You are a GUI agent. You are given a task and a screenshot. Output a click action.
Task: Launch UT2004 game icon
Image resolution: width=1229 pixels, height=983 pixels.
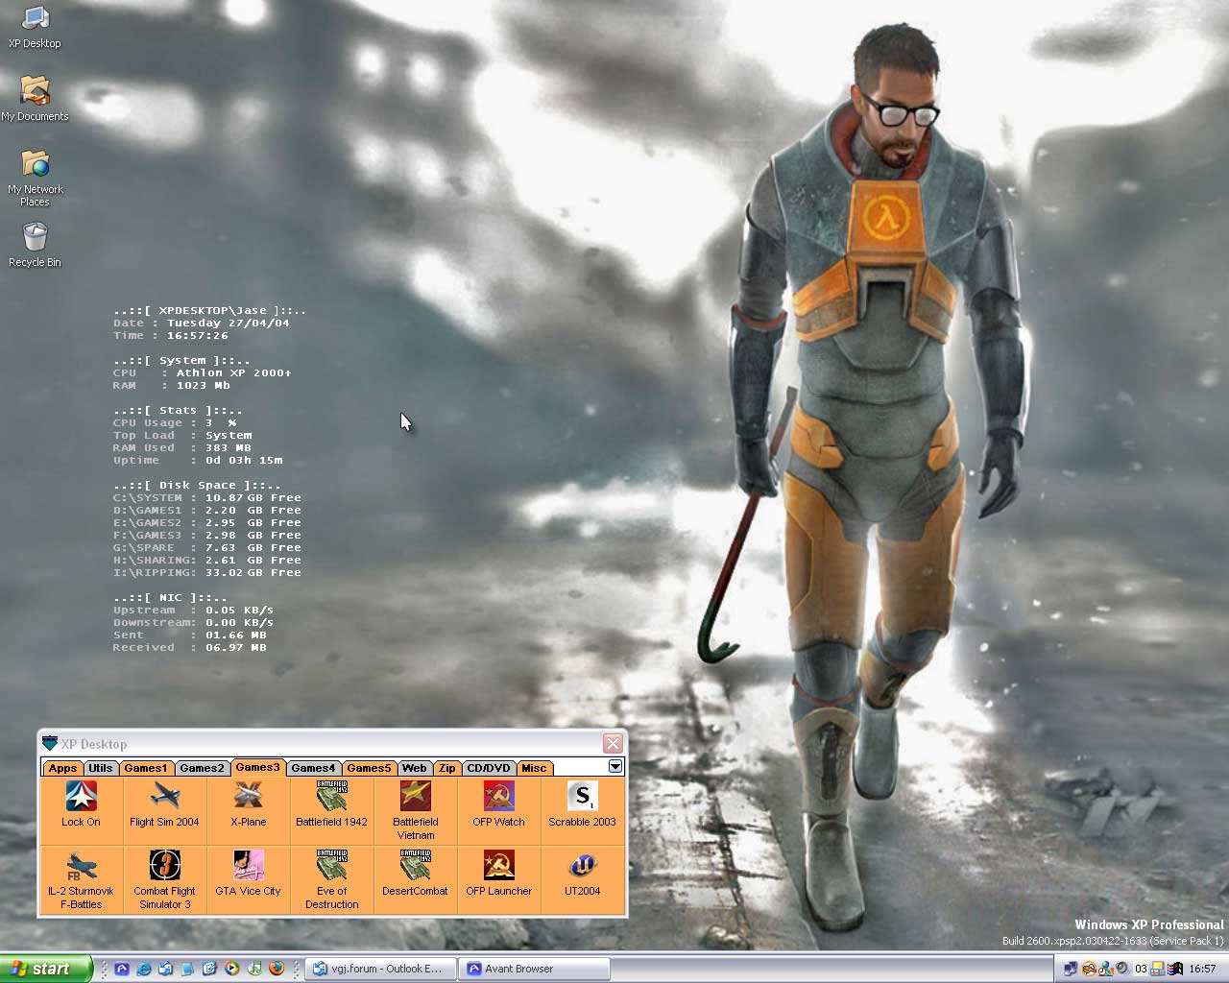[x=582, y=867]
